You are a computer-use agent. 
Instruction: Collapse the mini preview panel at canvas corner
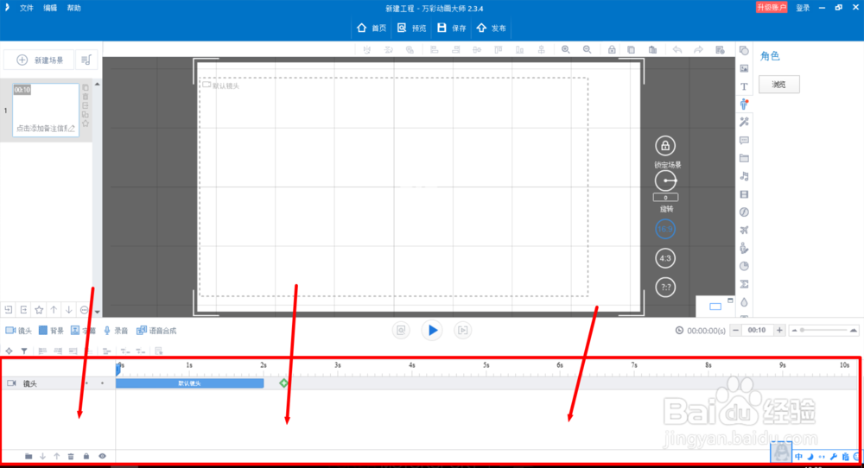[730, 300]
